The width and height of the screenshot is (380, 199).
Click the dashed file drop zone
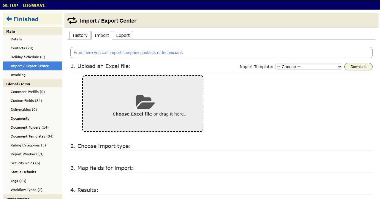[x=143, y=103]
